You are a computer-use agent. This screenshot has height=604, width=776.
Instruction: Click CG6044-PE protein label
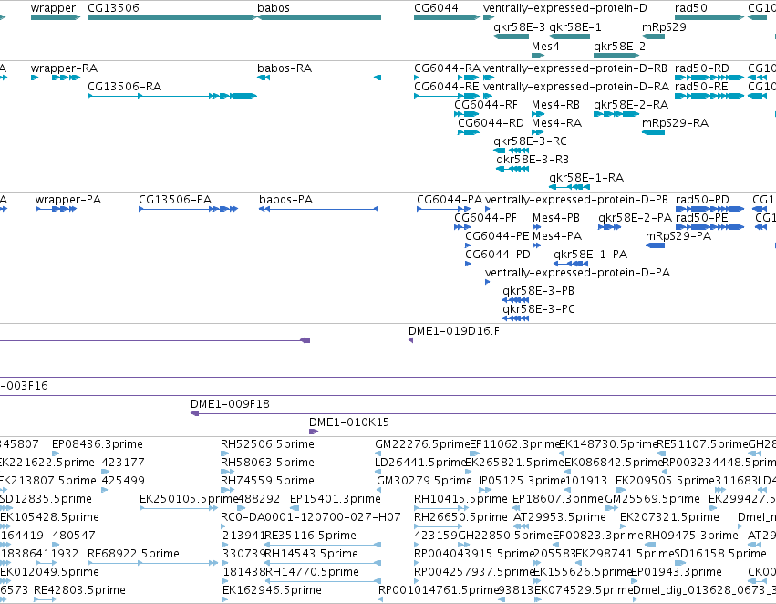497,236
